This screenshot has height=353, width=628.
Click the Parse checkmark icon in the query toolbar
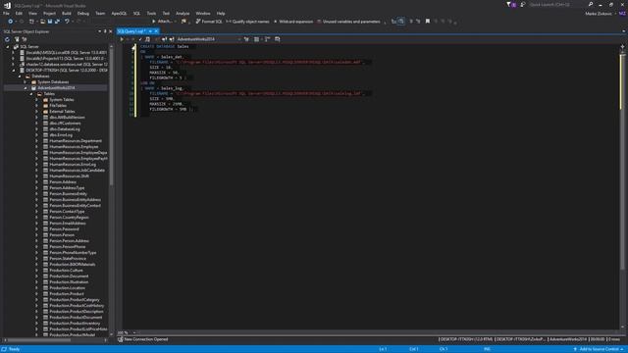coord(140,39)
